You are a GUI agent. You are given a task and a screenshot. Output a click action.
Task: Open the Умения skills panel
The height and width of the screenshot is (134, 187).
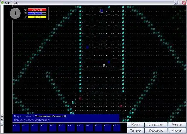click(177, 125)
